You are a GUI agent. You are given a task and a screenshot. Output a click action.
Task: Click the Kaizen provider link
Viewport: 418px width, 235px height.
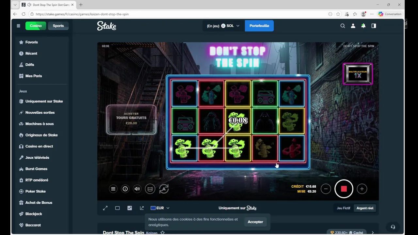click(152, 233)
